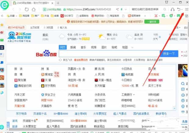This screenshot has height=133, width=189.
Task: Open dropdown arrow beside green shield icon
Action: (x=174, y=16)
